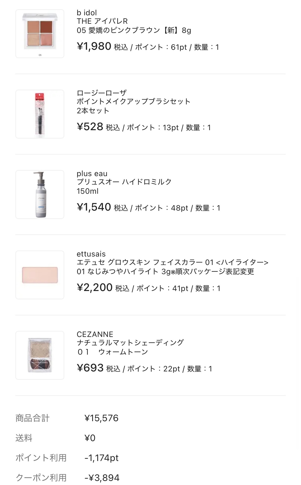
Task: Click the "plus eau" brand name
Action: click(x=92, y=174)
